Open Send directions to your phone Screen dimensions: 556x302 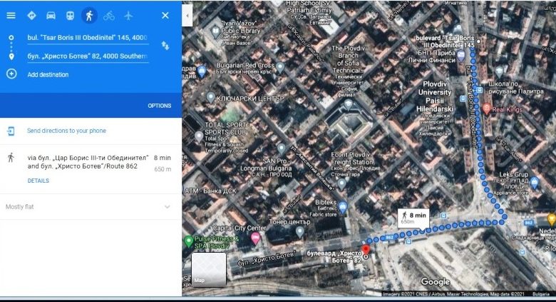click(67, 131)
